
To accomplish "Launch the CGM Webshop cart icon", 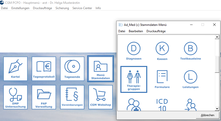I will click(x=101, y=97).
